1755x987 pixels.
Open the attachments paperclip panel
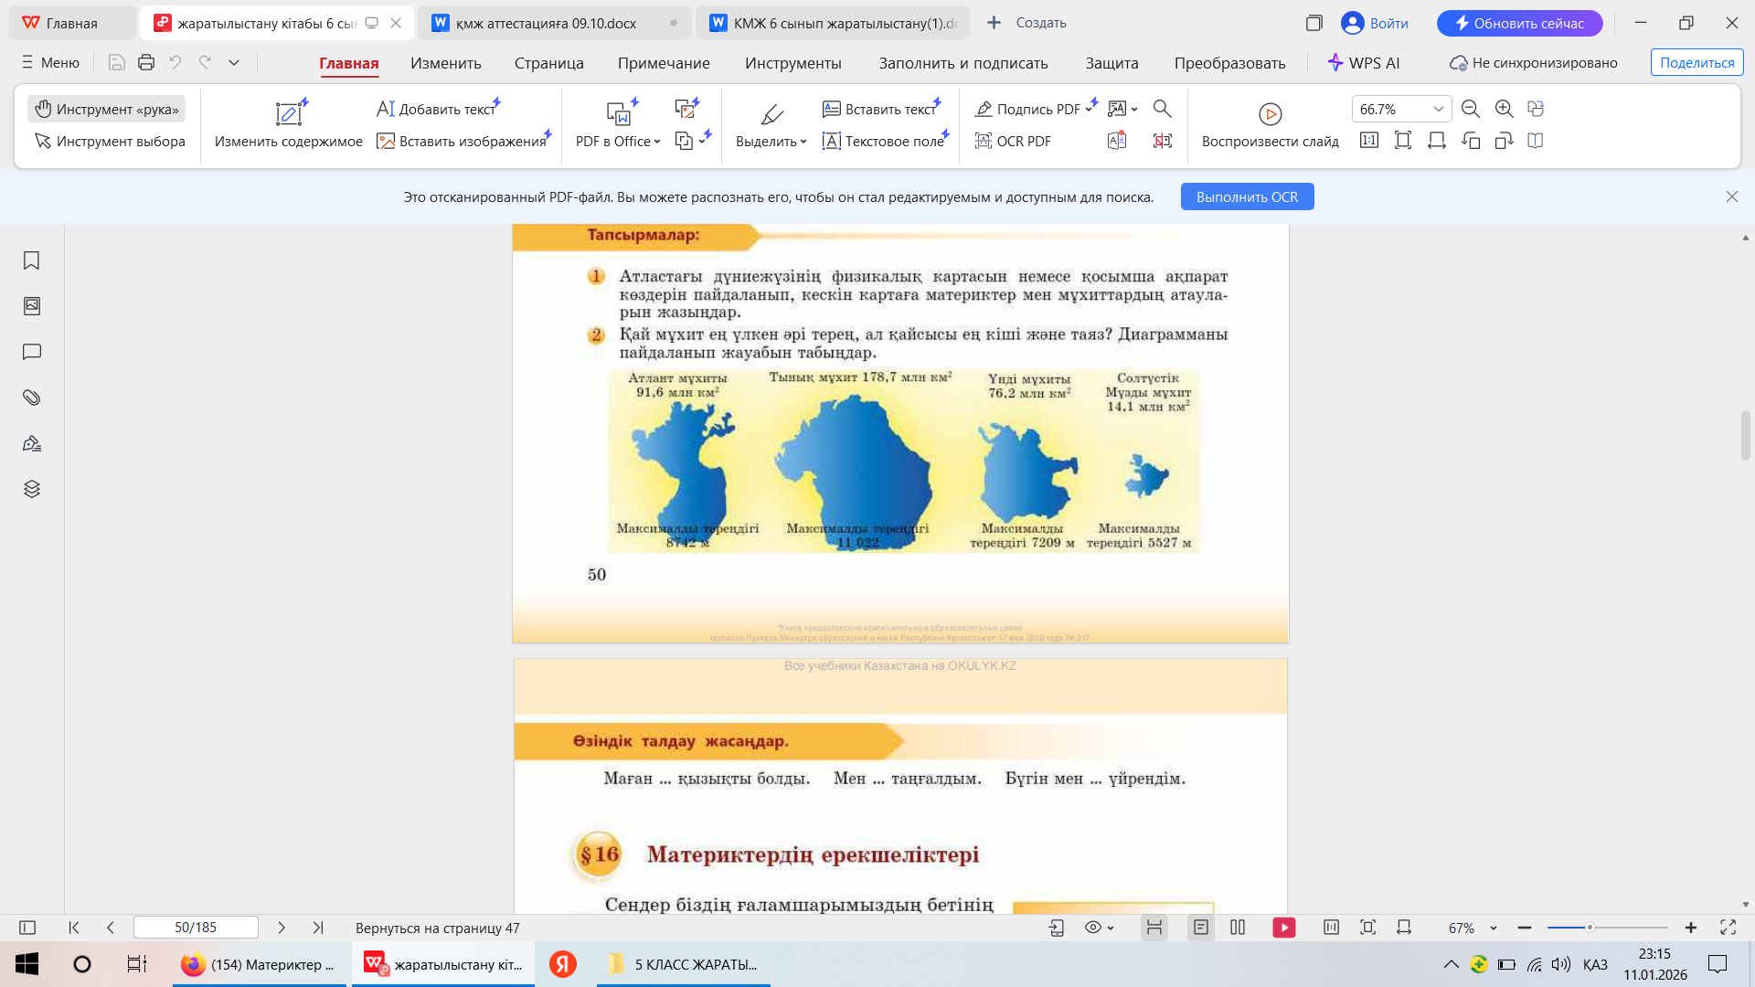pos(31,398)
